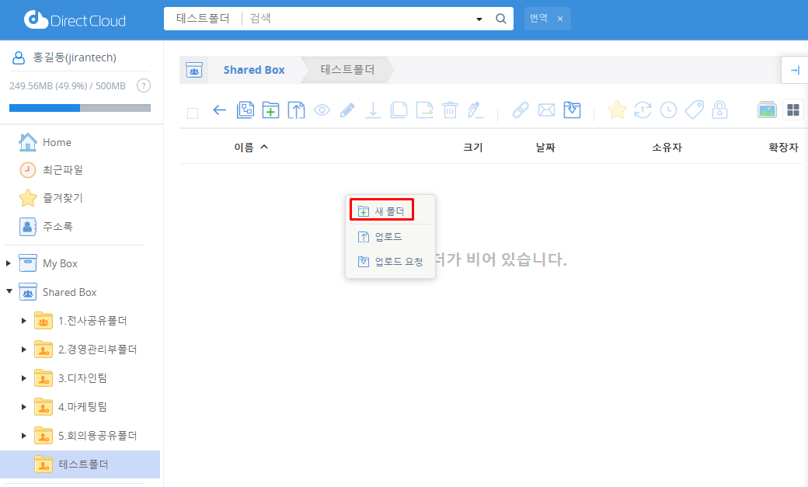Open the search scope dropdown arrow

[x=479, y=19]
